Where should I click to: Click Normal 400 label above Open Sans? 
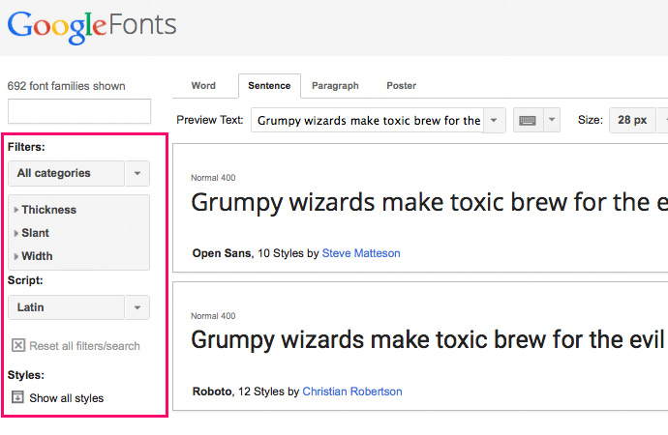213,178
